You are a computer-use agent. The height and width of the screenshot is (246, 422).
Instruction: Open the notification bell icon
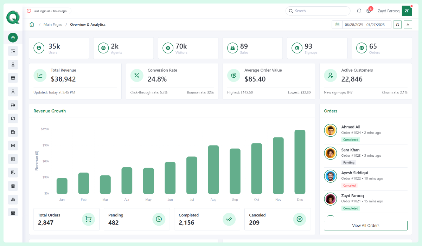click(x=359, y=11)
